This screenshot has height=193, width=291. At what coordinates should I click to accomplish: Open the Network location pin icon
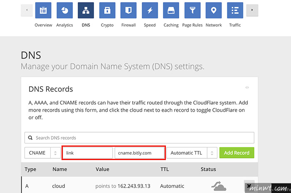pyautogui.click(x=214, y=10)
